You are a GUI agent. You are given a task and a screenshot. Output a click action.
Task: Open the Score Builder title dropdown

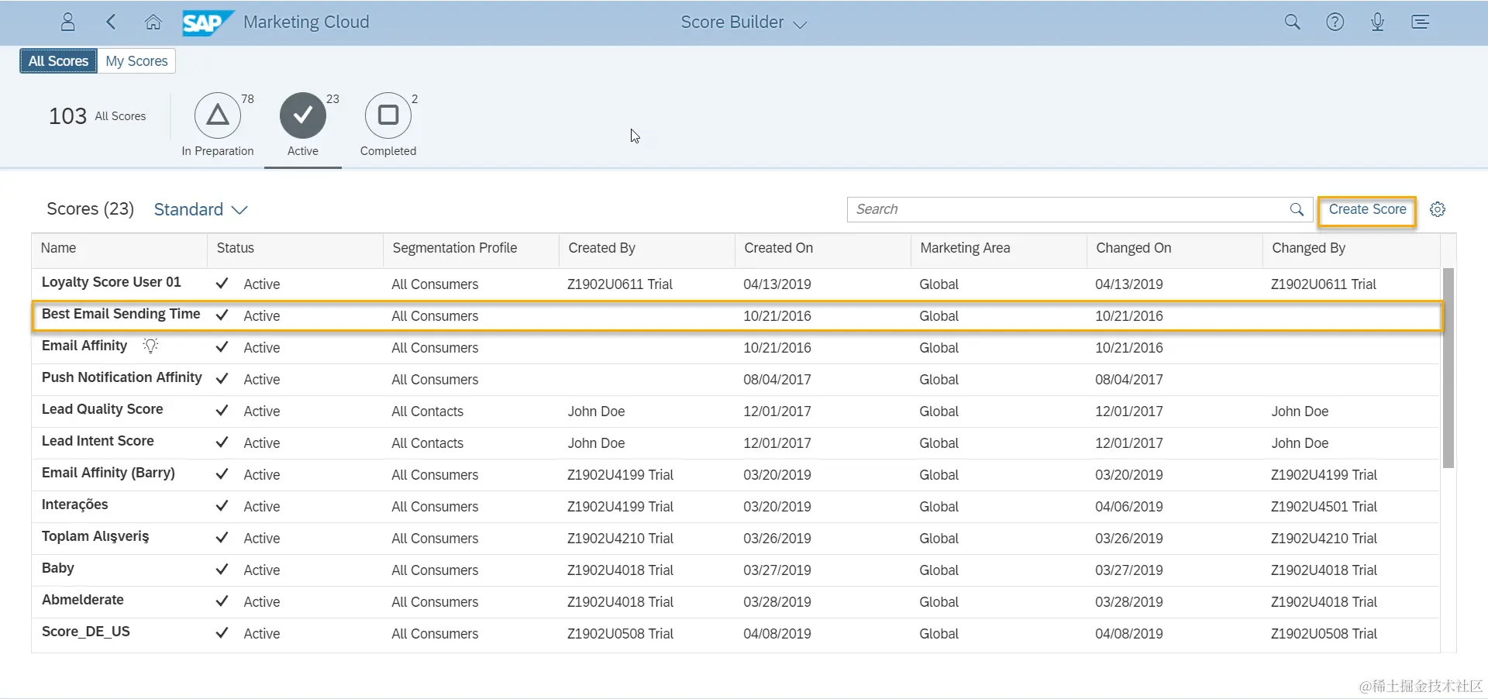743,22
